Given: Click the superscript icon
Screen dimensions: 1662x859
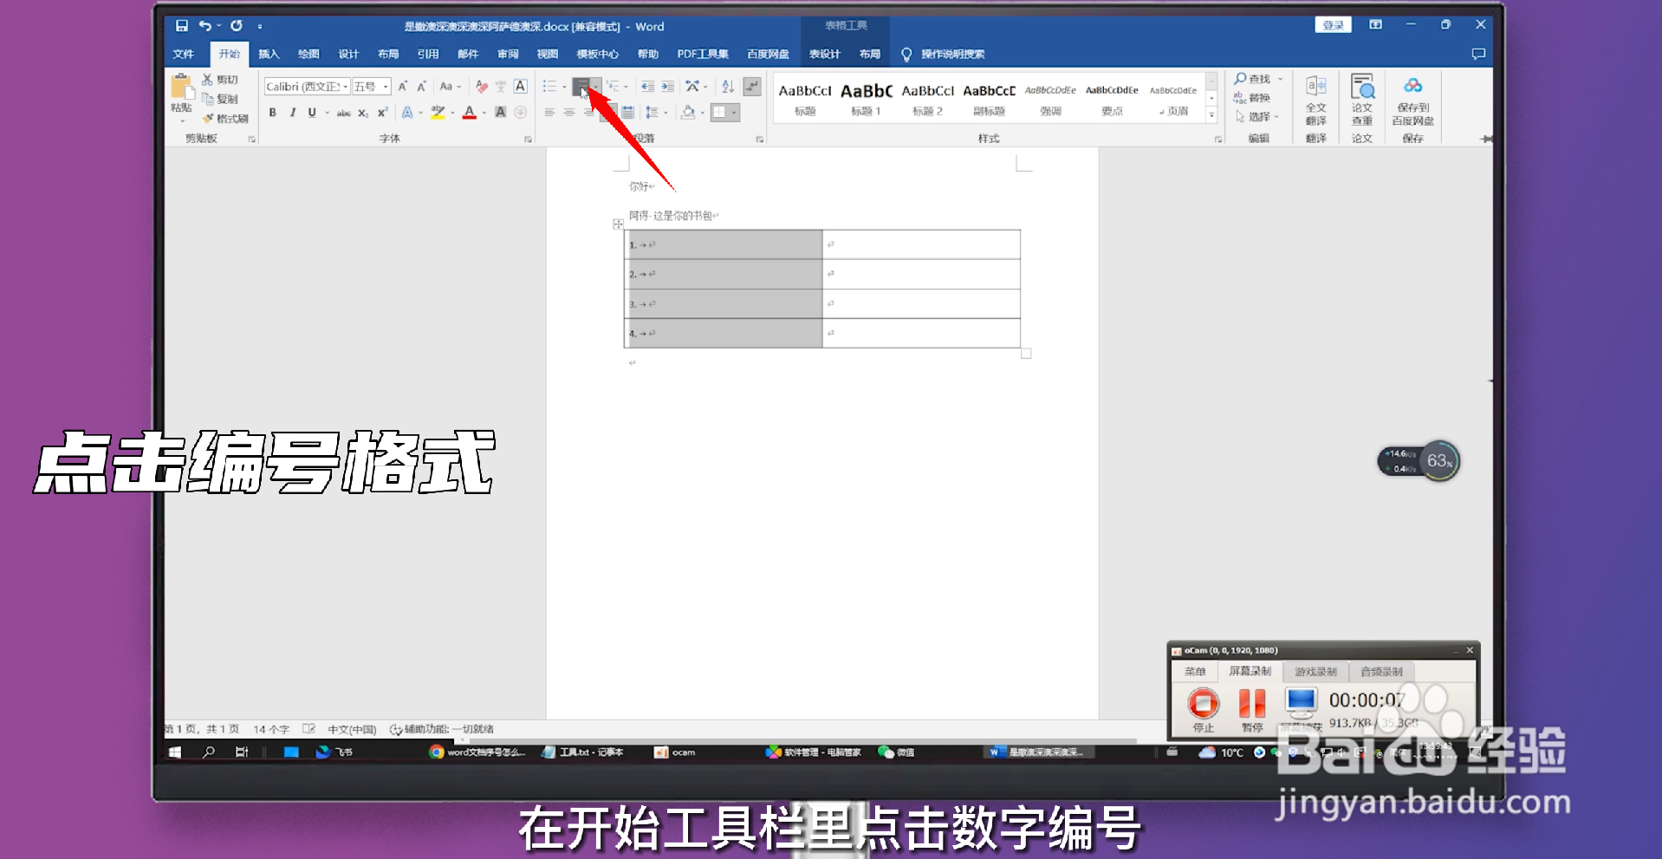Looking at the screenshot, I should 381,112.
